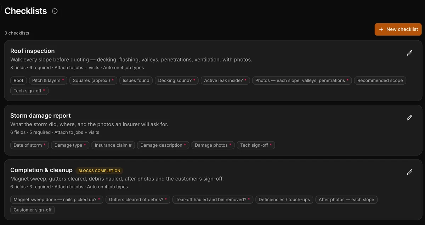The width and height of the screenshot is (425, 225).
Task: Select the Deficiencies / touch-ups chip
Action: 284,199
